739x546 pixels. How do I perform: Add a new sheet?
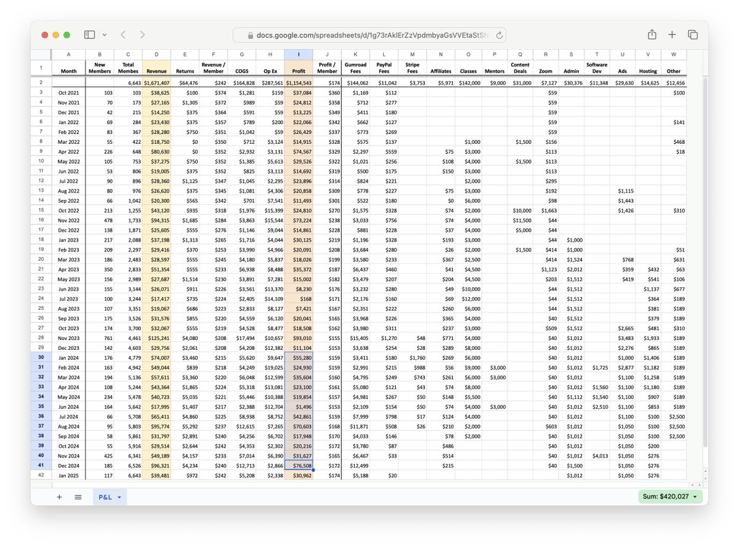(59, 497)
